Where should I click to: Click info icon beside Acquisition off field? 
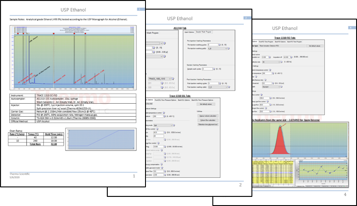tap(291, 57)
